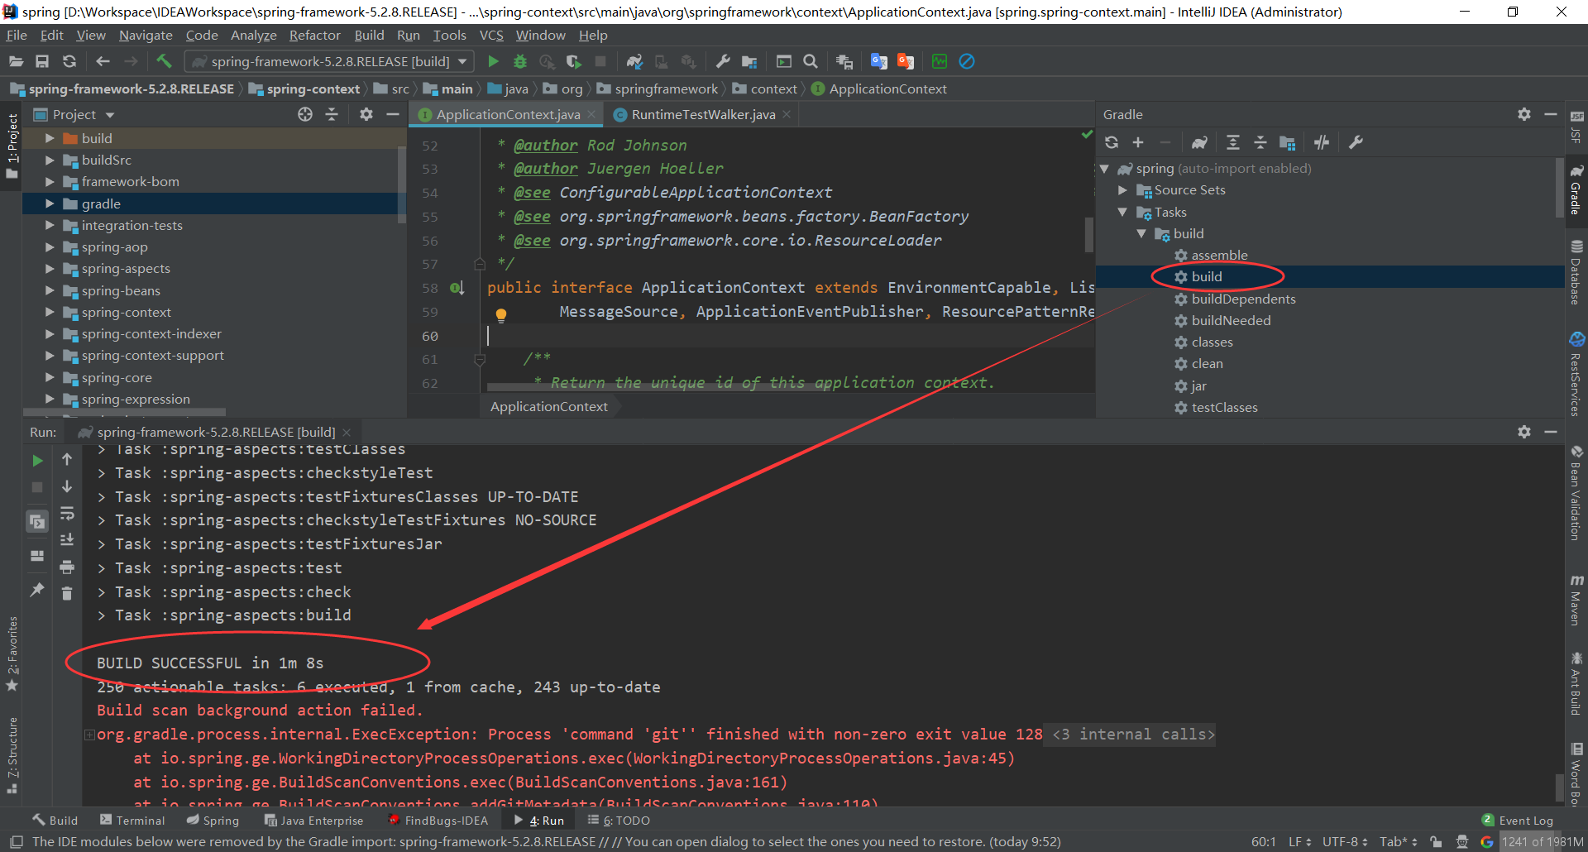
Task: Start debugging the spring-framework build
Action: [x=519, y=61]
